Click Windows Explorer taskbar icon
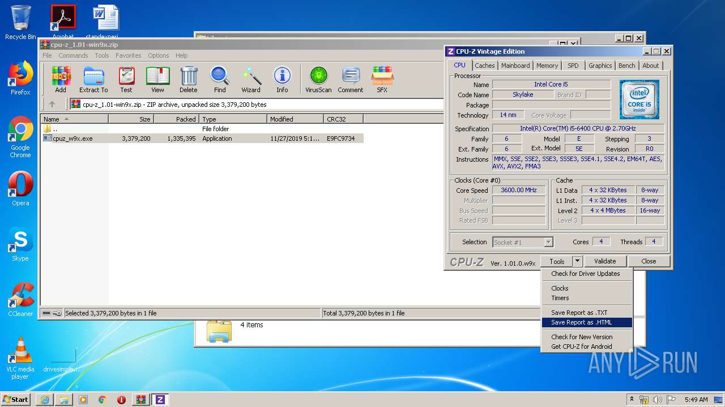 [x=64, y=400]
